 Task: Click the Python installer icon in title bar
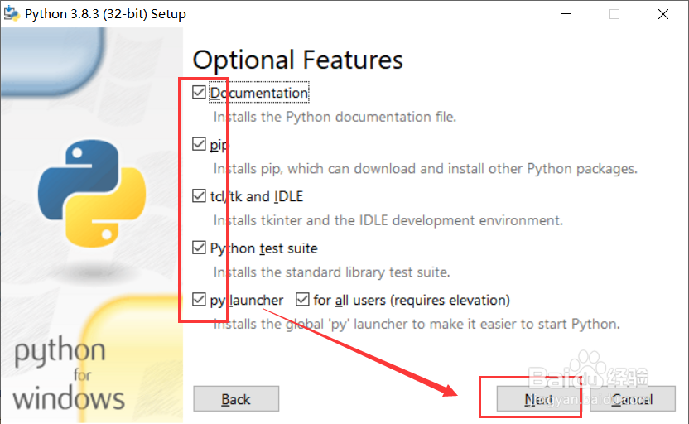(12, 14)
